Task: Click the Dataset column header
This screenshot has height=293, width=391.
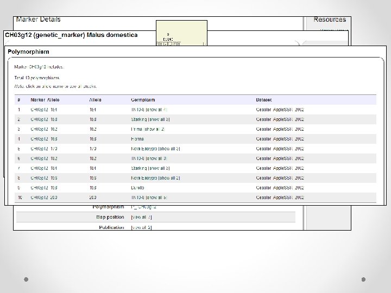Action: (263, 100)
